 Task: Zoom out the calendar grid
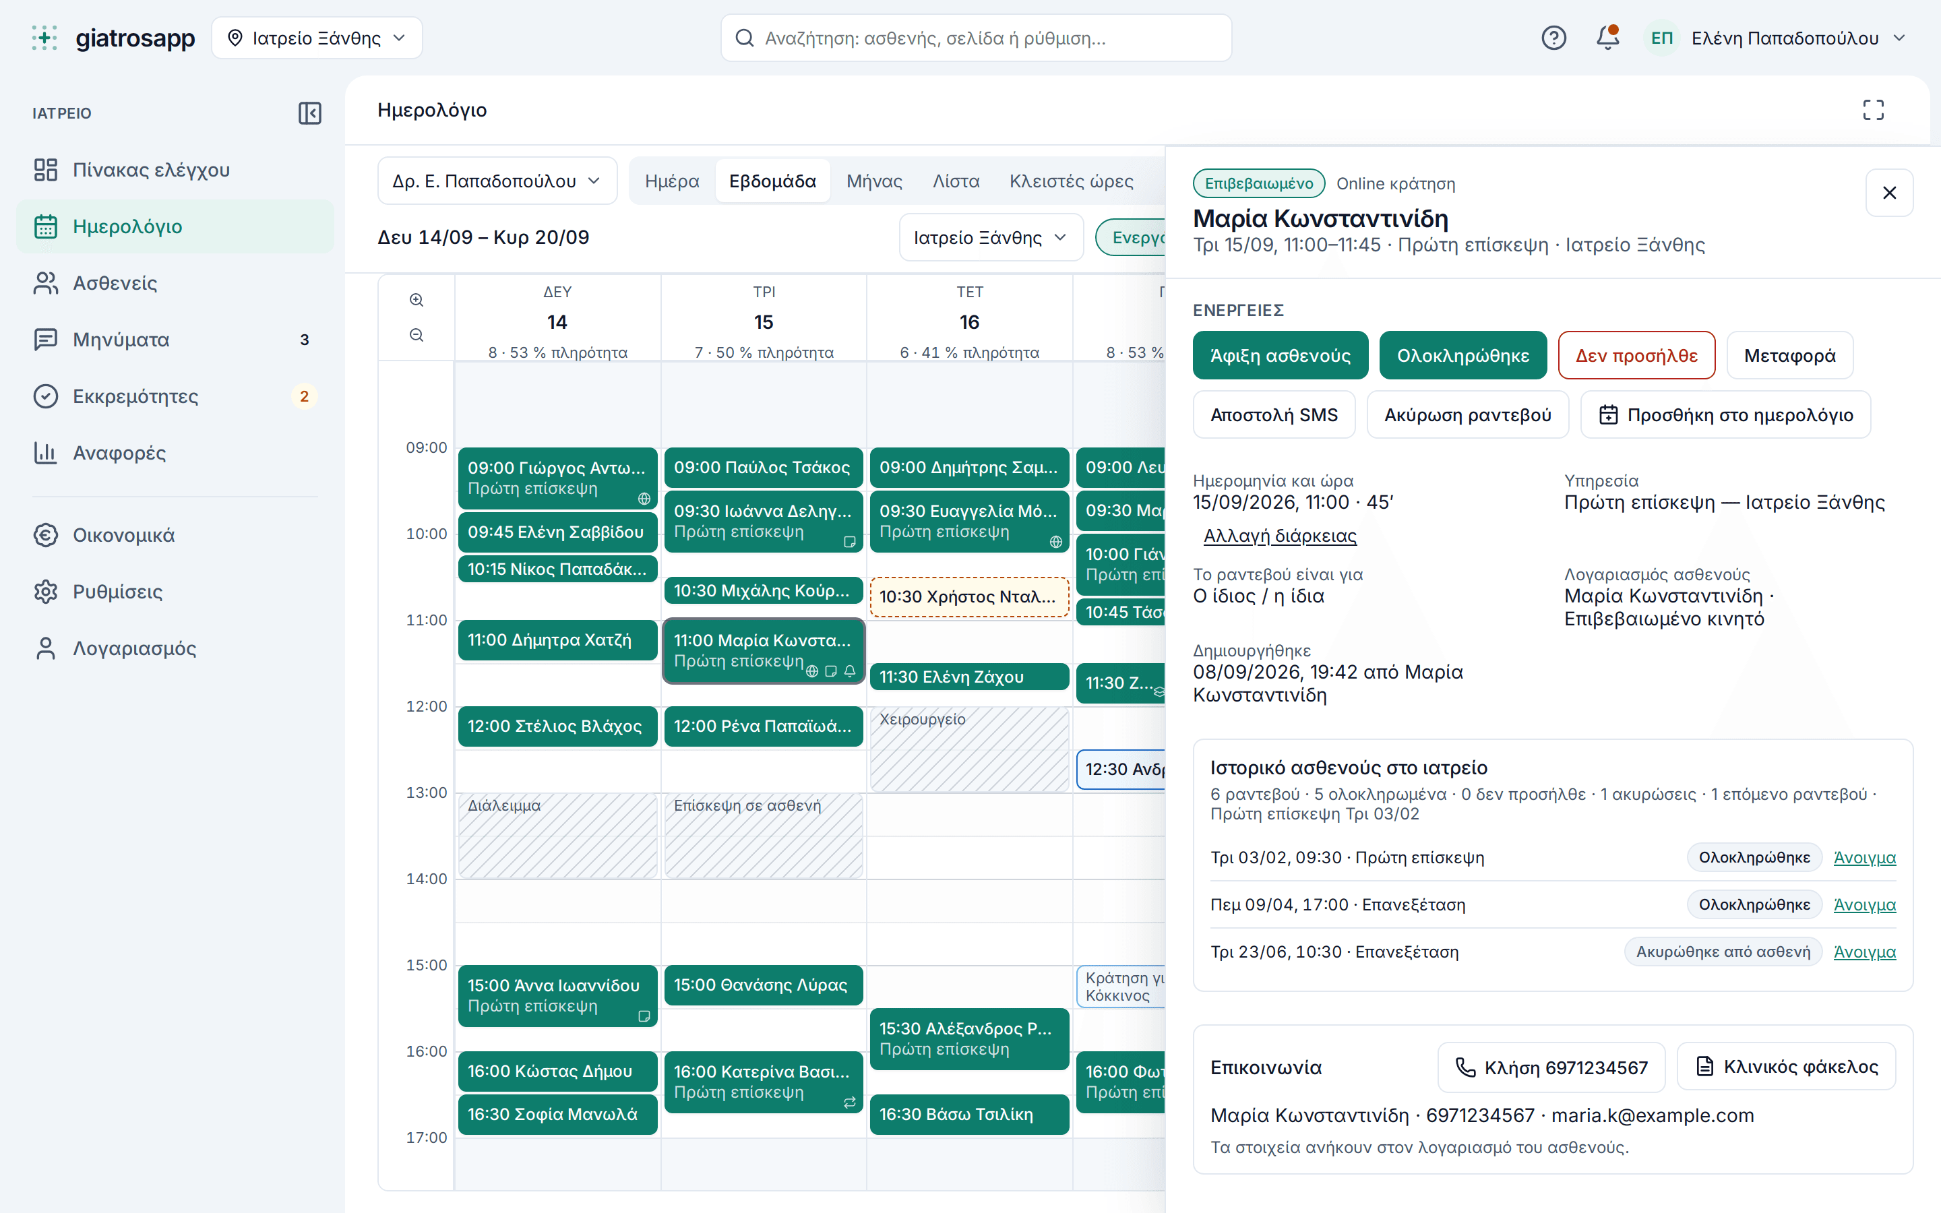coord(417,334)
